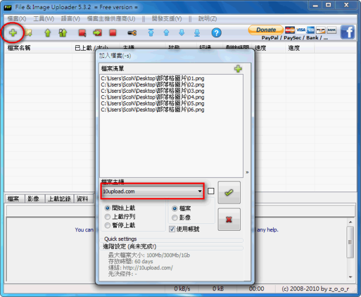361x297 pixels.
Task: Click the 進度 column header
Action: click(x=300, y=48)
